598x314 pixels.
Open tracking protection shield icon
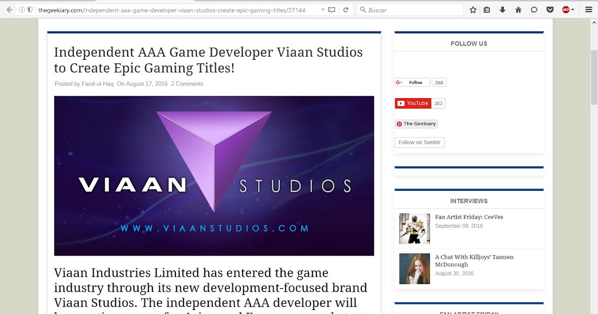pyautogui.click(x=30, y=9)
